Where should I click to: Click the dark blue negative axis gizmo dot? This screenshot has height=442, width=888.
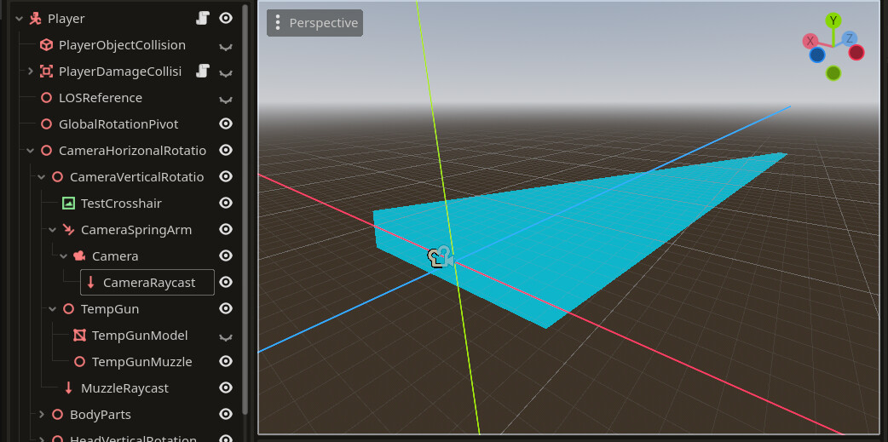click(817, 55)
